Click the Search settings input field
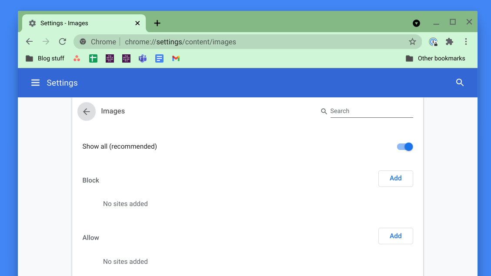 372,111
